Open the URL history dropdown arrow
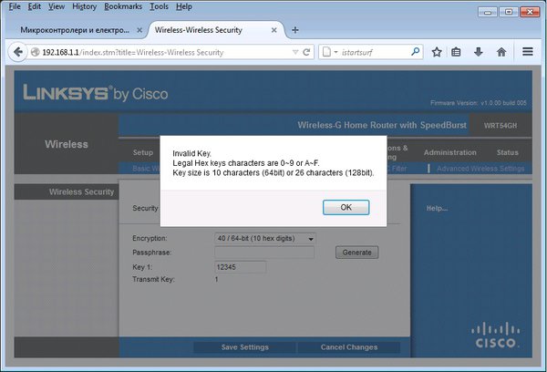Image resolution: width=547 pixels, height=372 pixels. pos(295,52)
